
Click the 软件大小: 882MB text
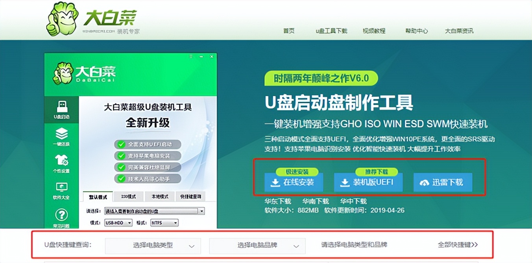click(292, 210)
